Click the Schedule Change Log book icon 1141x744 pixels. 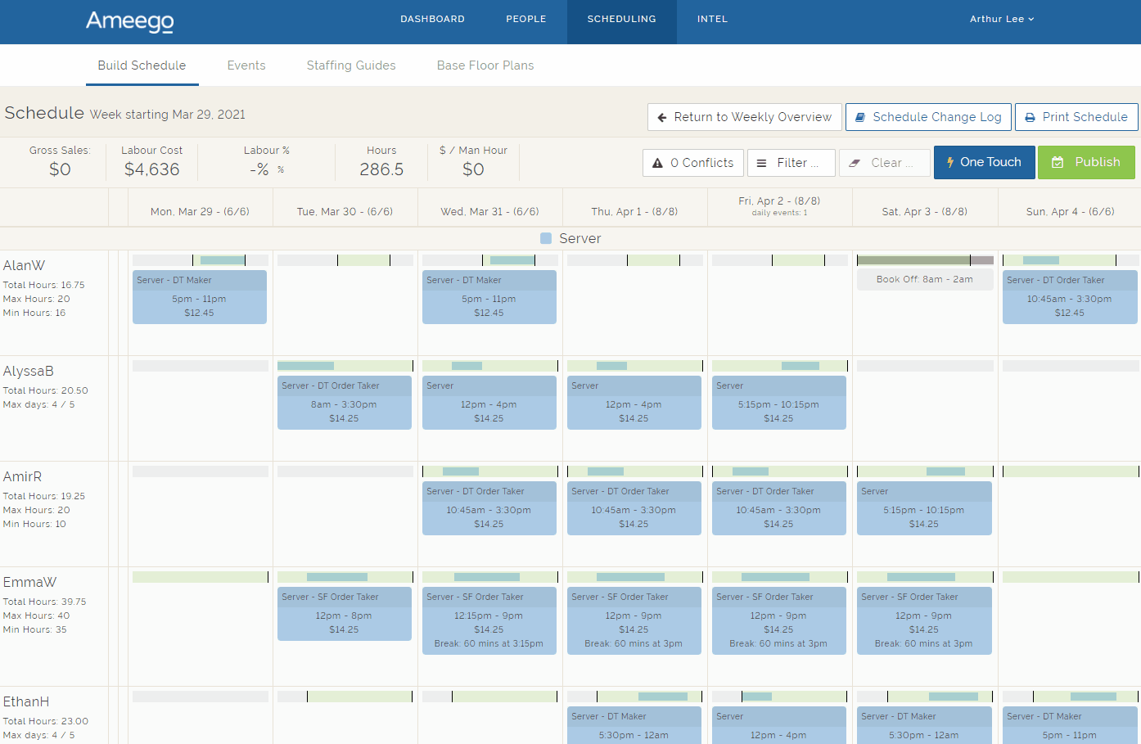pos(859,117)
